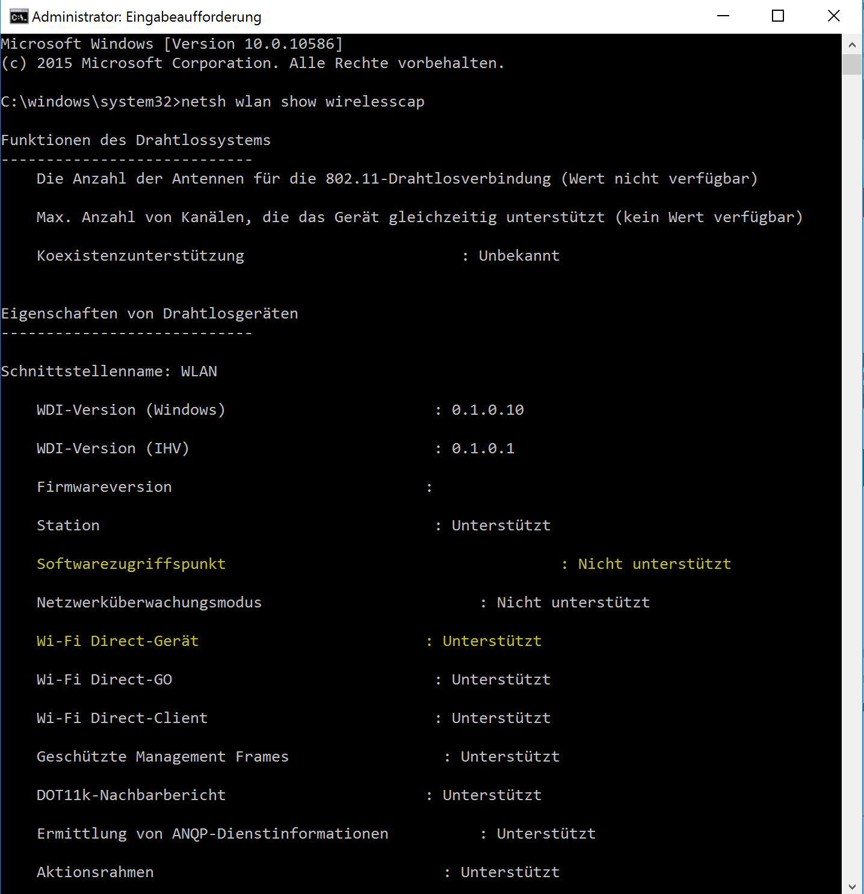Image resolution: width=864 pixels, height=894 pixels.
Task: Click the label 'Koexistenzunterstützung'
Action: [140, 256]
